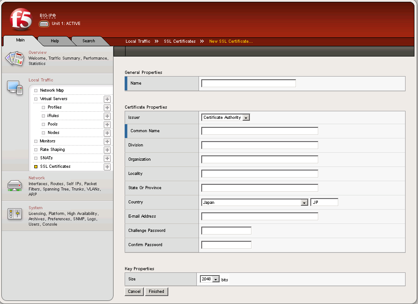Click plus icon beside Pools
Viewport: 418px width, 304px height.
(x=107, y=125)
